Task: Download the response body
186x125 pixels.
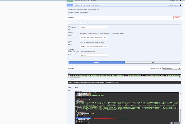Action: click(177, 123)
